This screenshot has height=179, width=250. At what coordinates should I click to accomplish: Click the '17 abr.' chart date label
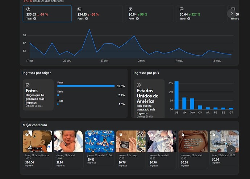point(30,61)
